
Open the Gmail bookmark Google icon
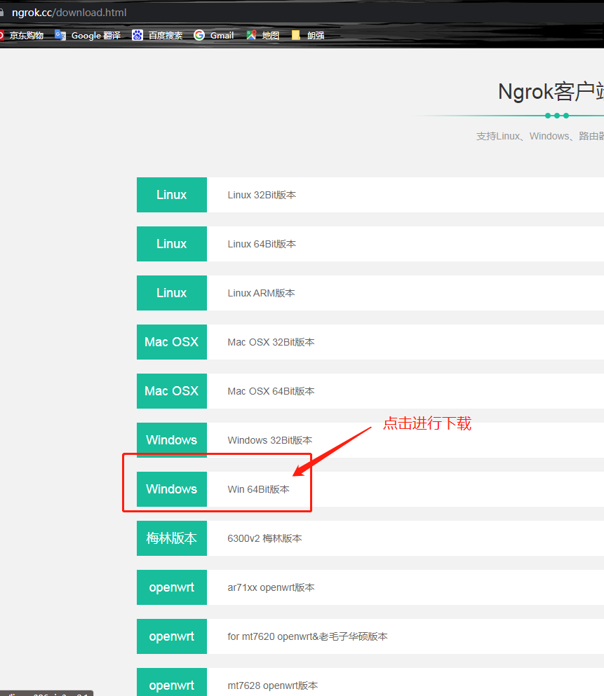pos(199,35)
